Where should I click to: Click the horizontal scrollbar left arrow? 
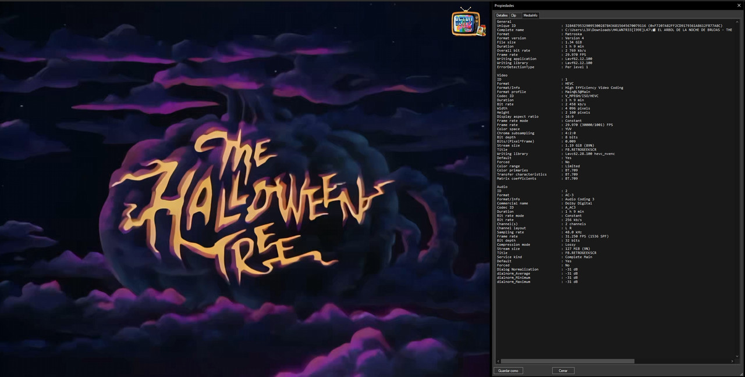coord(498,361)
